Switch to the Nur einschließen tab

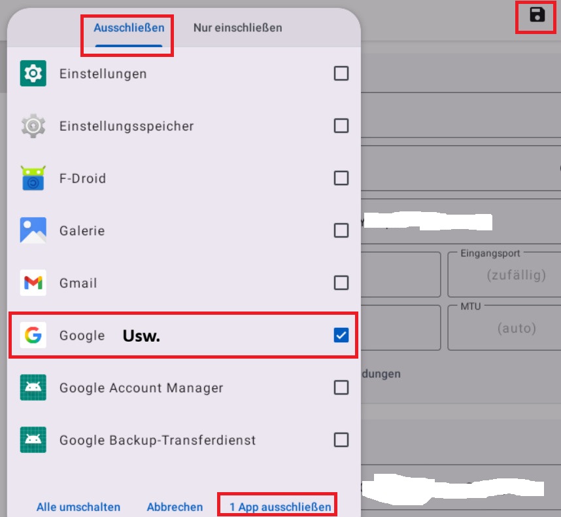point(237,28)
